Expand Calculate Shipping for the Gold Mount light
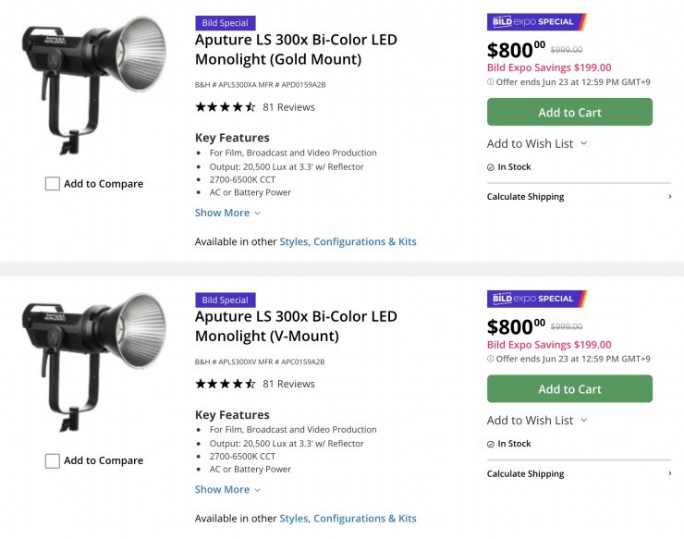The height and width of the screenshot is (539, 684). (579, 197)
